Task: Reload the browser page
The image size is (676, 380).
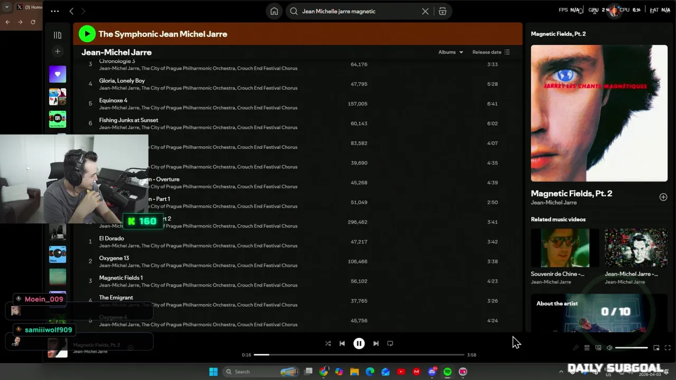Action: coord(33,22)
